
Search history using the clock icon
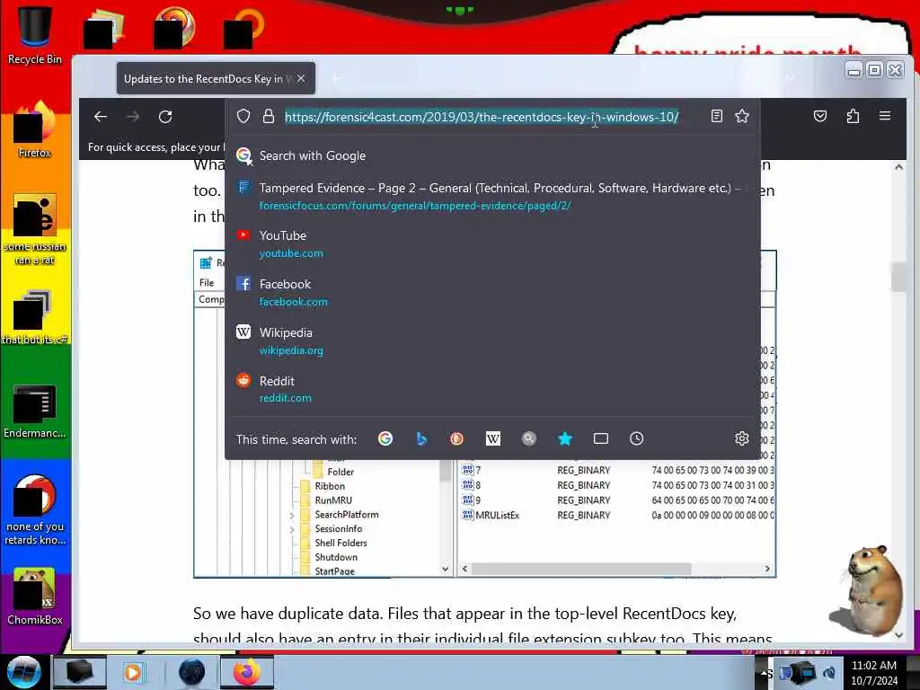[x=637, y=438]
